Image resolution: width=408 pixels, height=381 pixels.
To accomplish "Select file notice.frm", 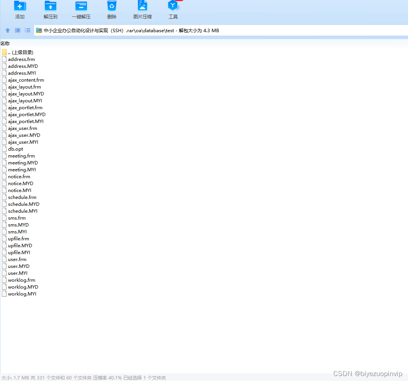I will click(x=19, y=177).
